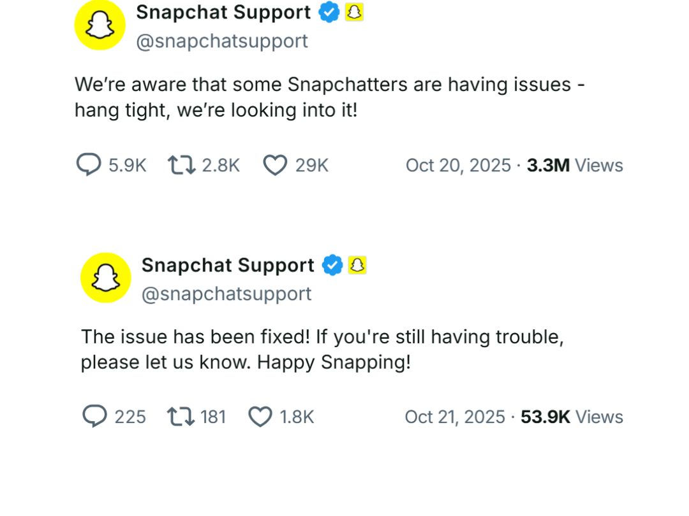
Task: Click the 29K like count on the first tweet
Action: point(311,164)
